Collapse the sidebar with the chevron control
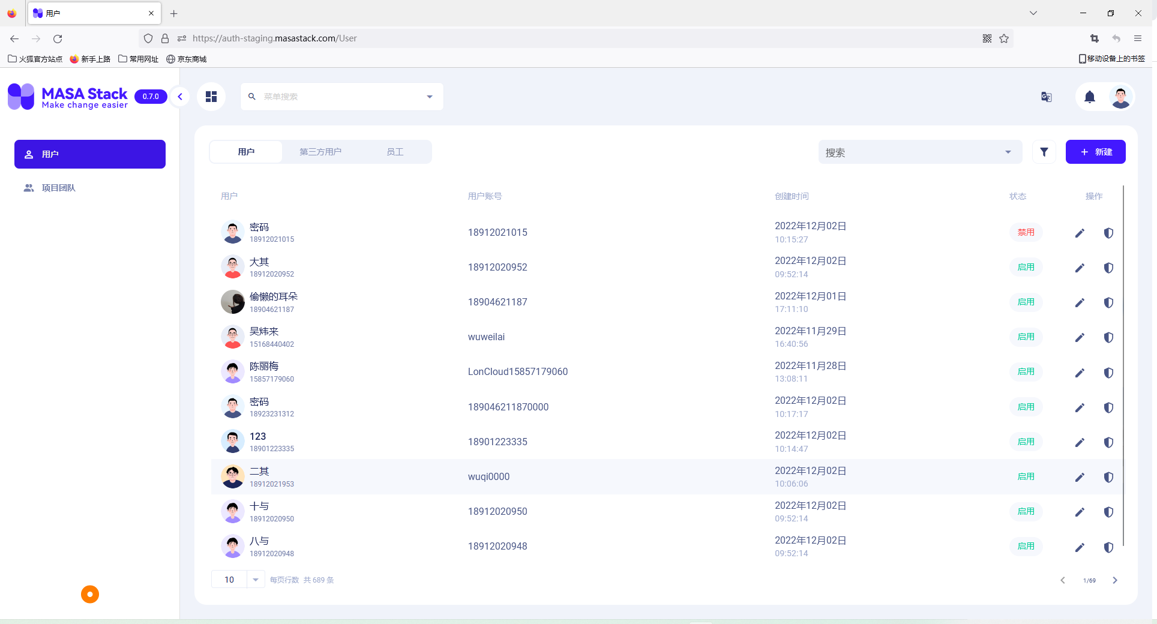 click(x=179, y=96)
